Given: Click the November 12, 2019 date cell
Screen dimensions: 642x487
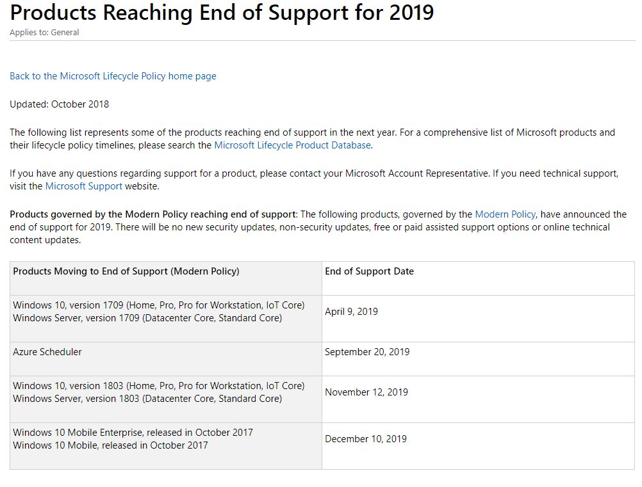Looking at the screenshot, I should click(x=366, y=392).
